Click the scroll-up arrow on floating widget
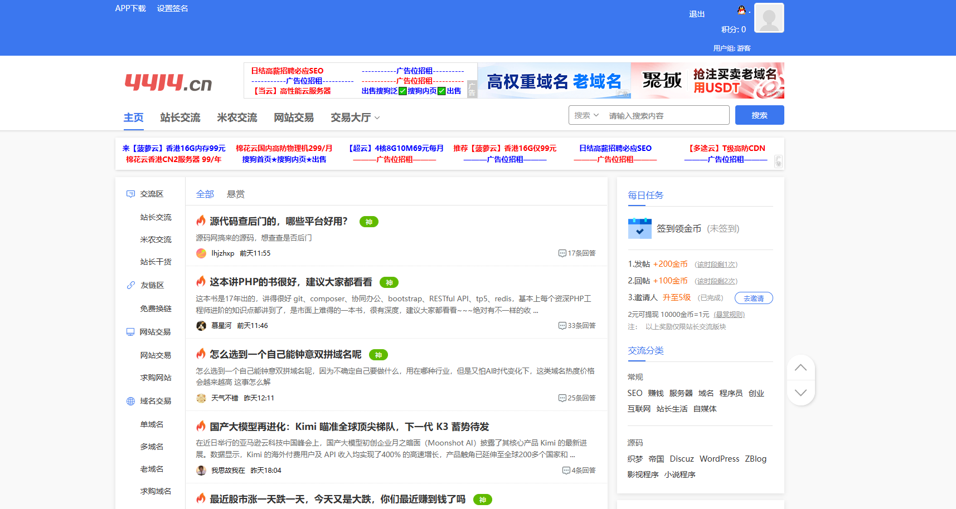 [800, 368]
